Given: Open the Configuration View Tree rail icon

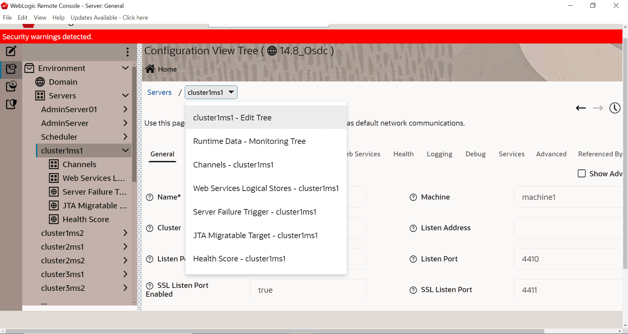Looking at the screenshot, I should pyautogui.click(x=11, y=69).
